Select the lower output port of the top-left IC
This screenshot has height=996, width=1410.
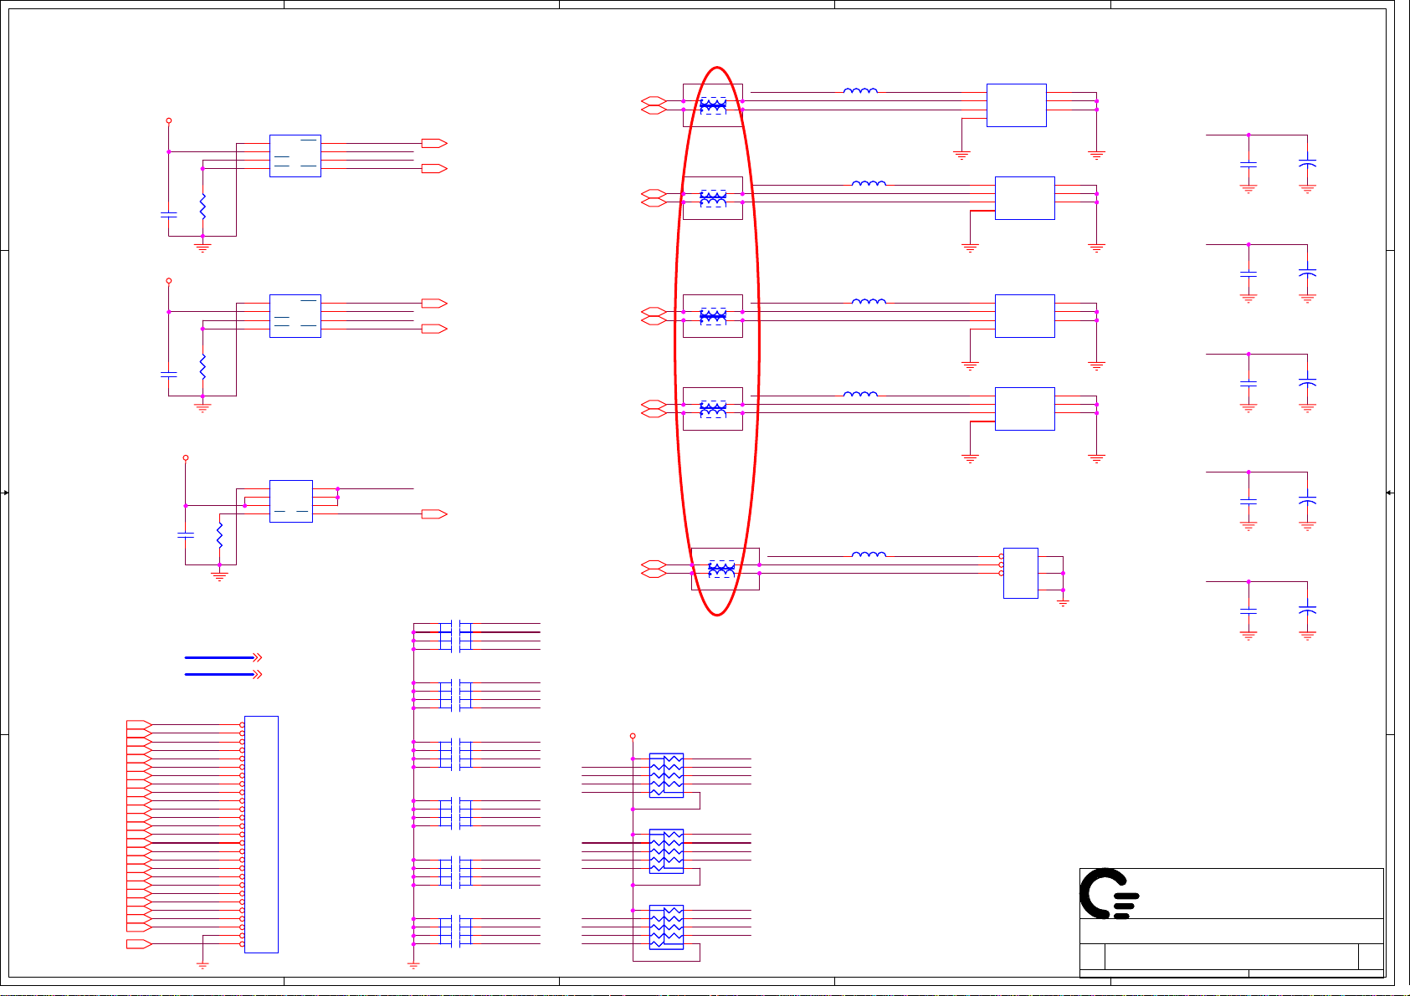434,168
